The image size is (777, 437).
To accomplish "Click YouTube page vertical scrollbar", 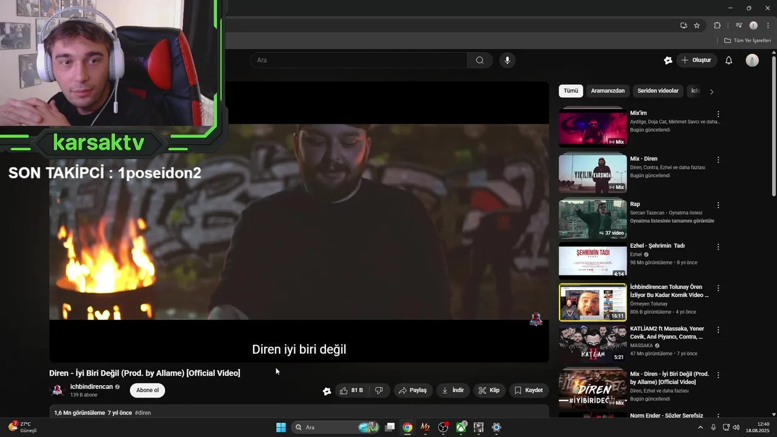I will (x=773, y=126).
